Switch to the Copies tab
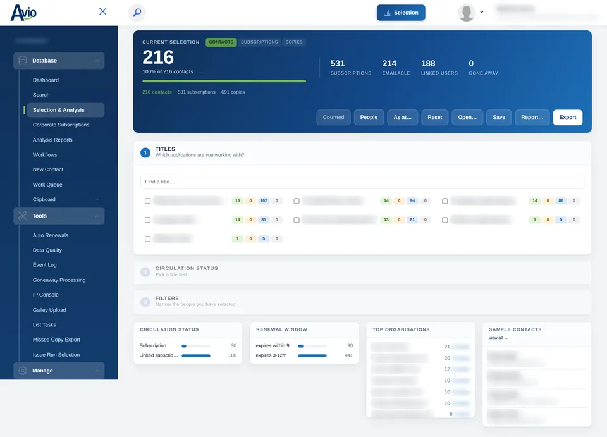 pyautogui.click(x=294, y=42)
